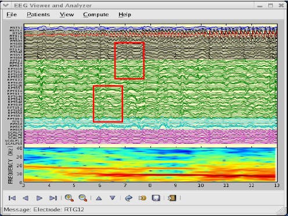Click the rightmost exit door icon
Viewport: 288px width, 216px height.
click(x=172, y=198)
